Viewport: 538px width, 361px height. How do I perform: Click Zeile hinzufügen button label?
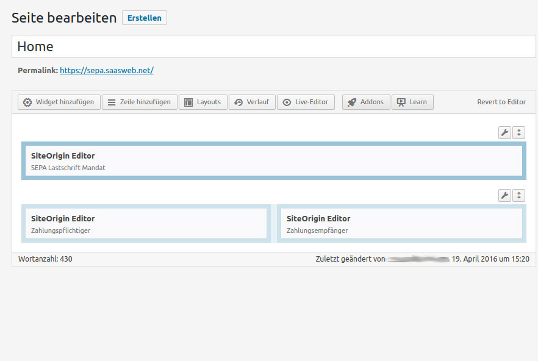click(x=145, y=102)
